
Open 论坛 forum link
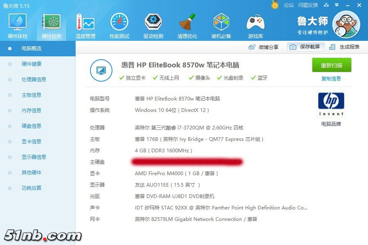tap(288, 5)
